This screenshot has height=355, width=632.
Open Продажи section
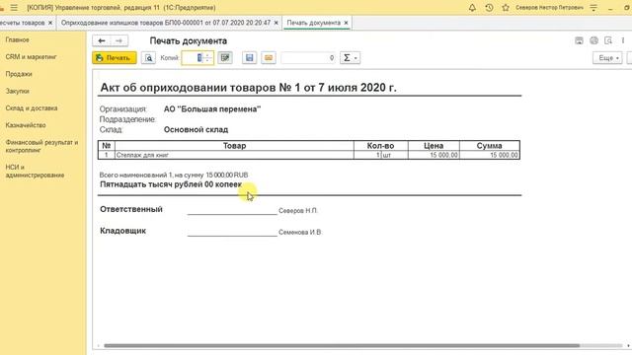coord(19,74)
